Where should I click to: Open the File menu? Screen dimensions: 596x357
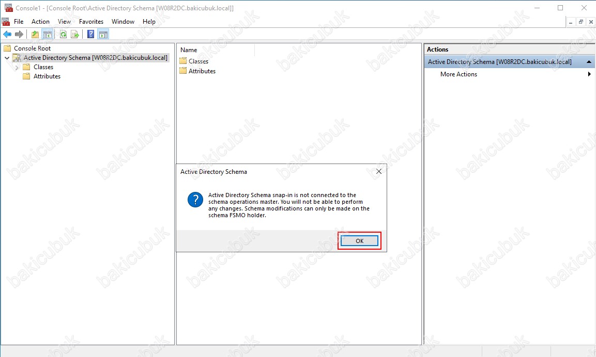coord(19,22)
